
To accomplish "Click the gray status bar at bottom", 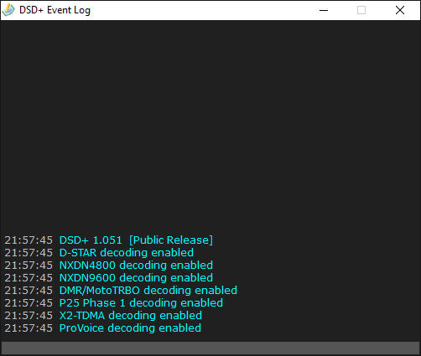I will (210, 348).
